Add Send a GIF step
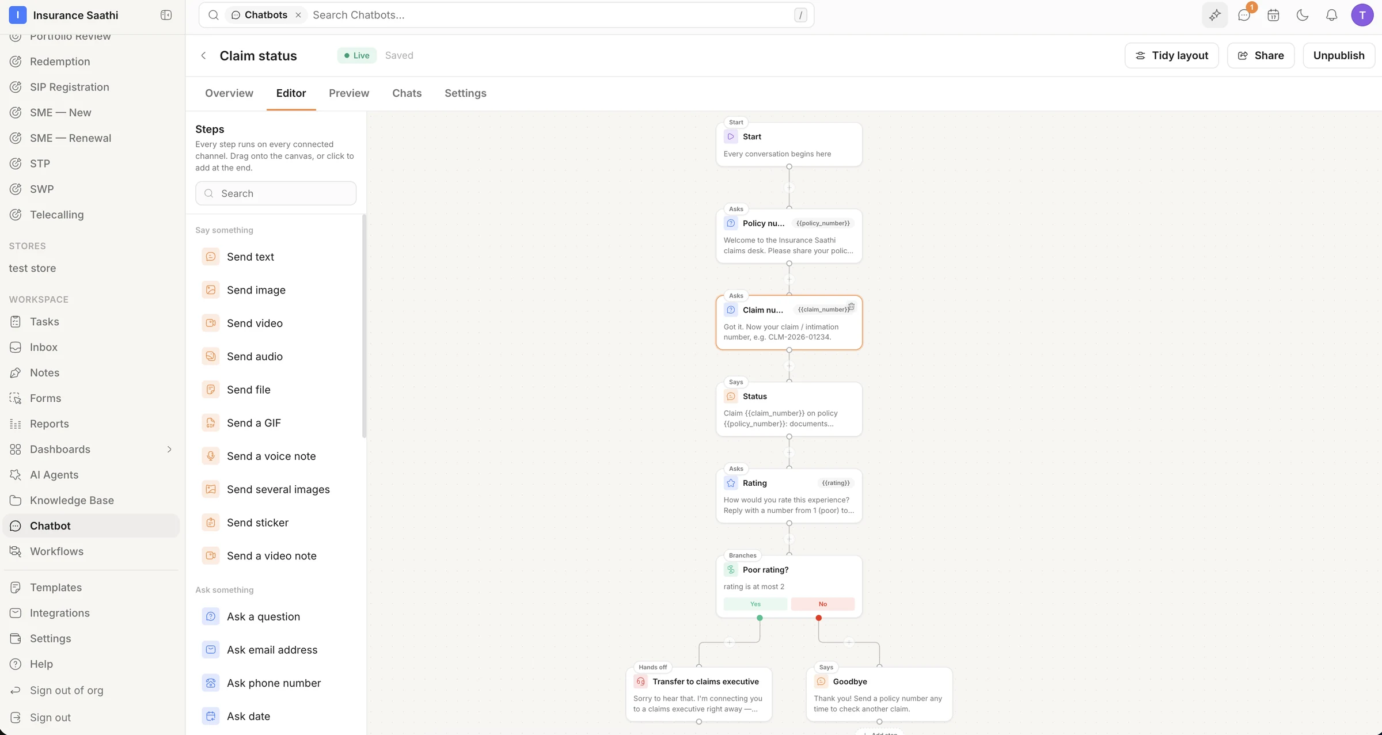The height and width of the screenshot is (735, 1382). pos(276,423)
